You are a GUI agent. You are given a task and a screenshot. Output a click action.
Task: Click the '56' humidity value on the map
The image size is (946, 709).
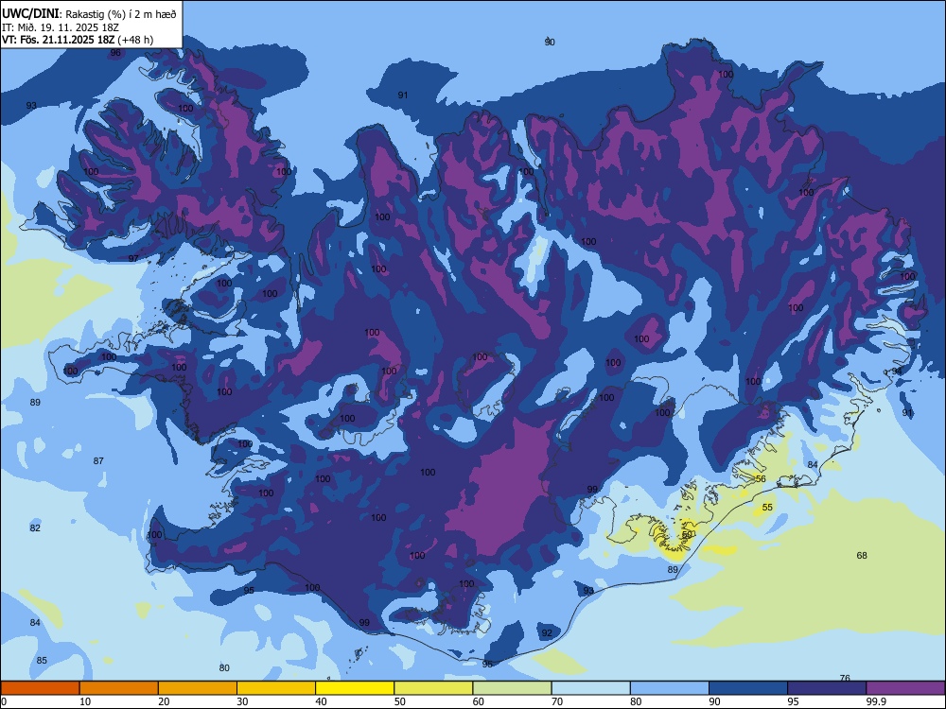coord(761,478)
